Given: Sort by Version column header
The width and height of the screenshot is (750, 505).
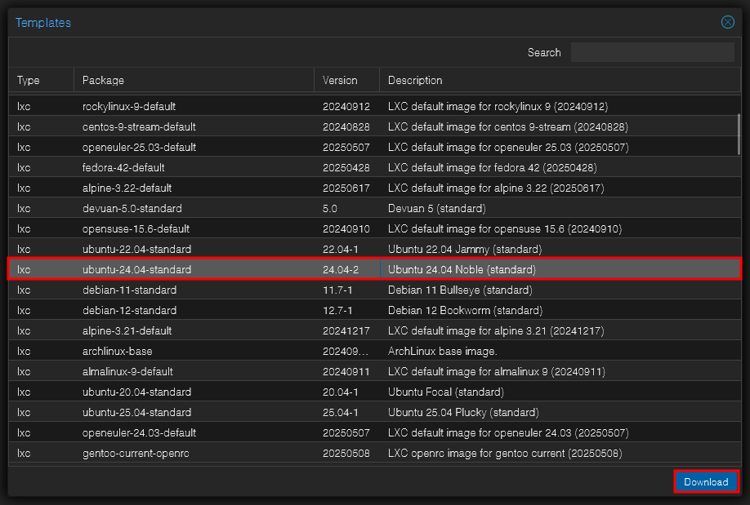Looking at the screenshot, I should tap(346, 80).
